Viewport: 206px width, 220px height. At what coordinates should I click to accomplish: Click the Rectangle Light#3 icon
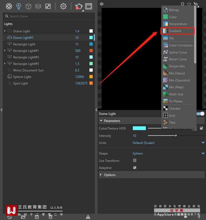pos(9,57)
